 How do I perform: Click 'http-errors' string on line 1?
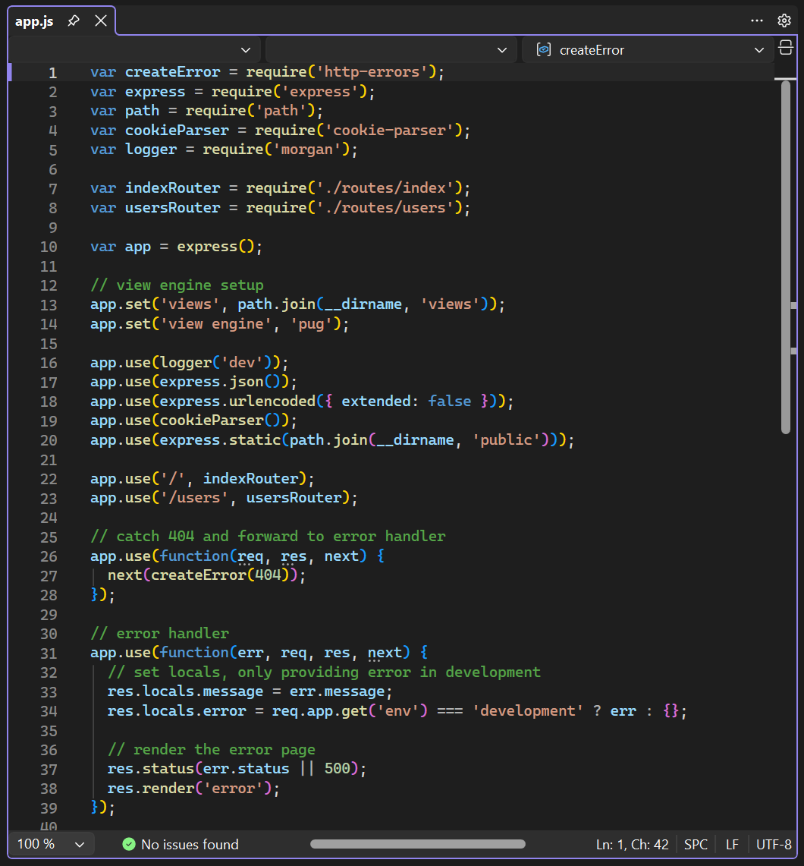(x=372, y=72)
